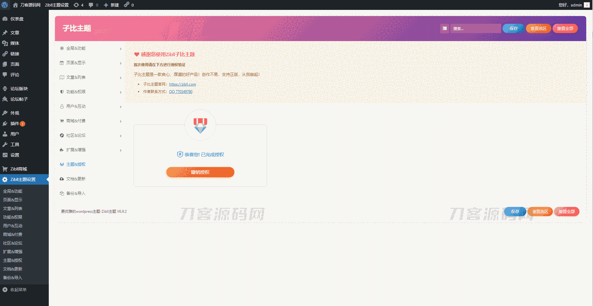The height and width of the screenshot is (306, 593).
Task: Click the Zibll主题设置 gear icon
Action: pos(5,179)
